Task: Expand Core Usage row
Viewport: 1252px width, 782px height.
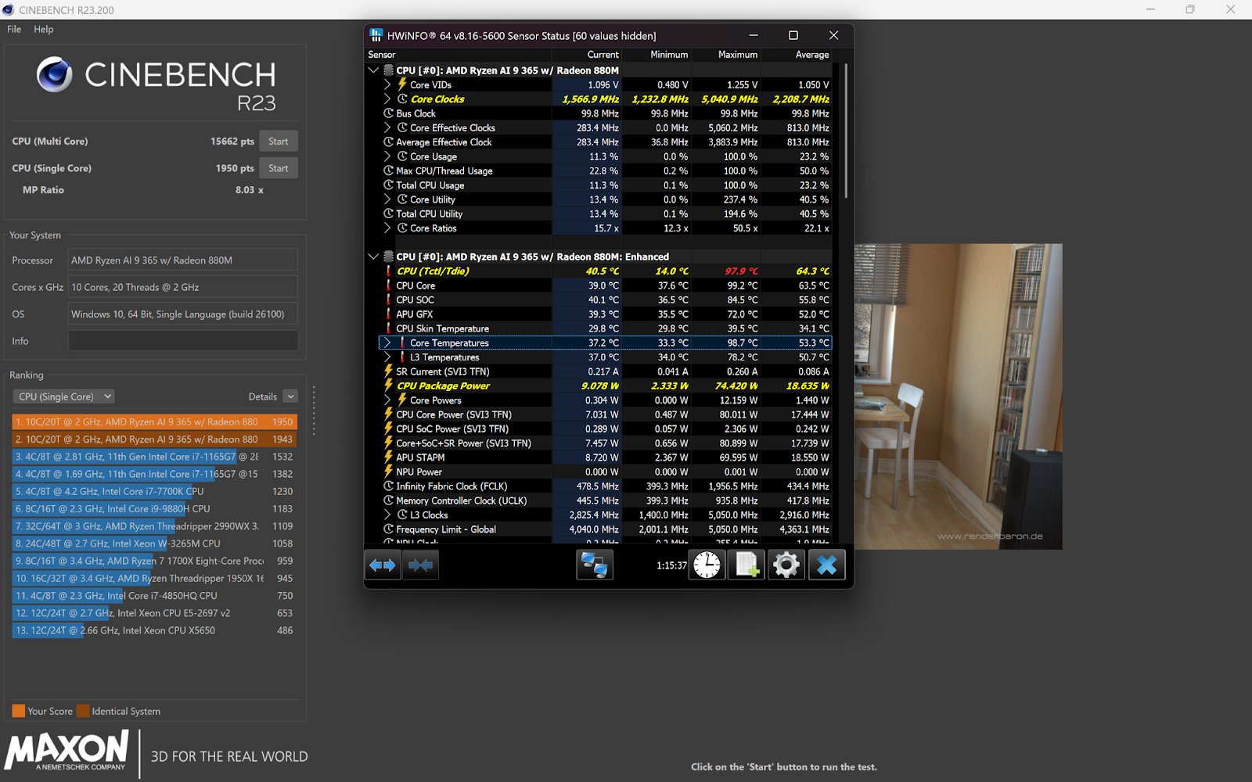Action: click(387, 156)
